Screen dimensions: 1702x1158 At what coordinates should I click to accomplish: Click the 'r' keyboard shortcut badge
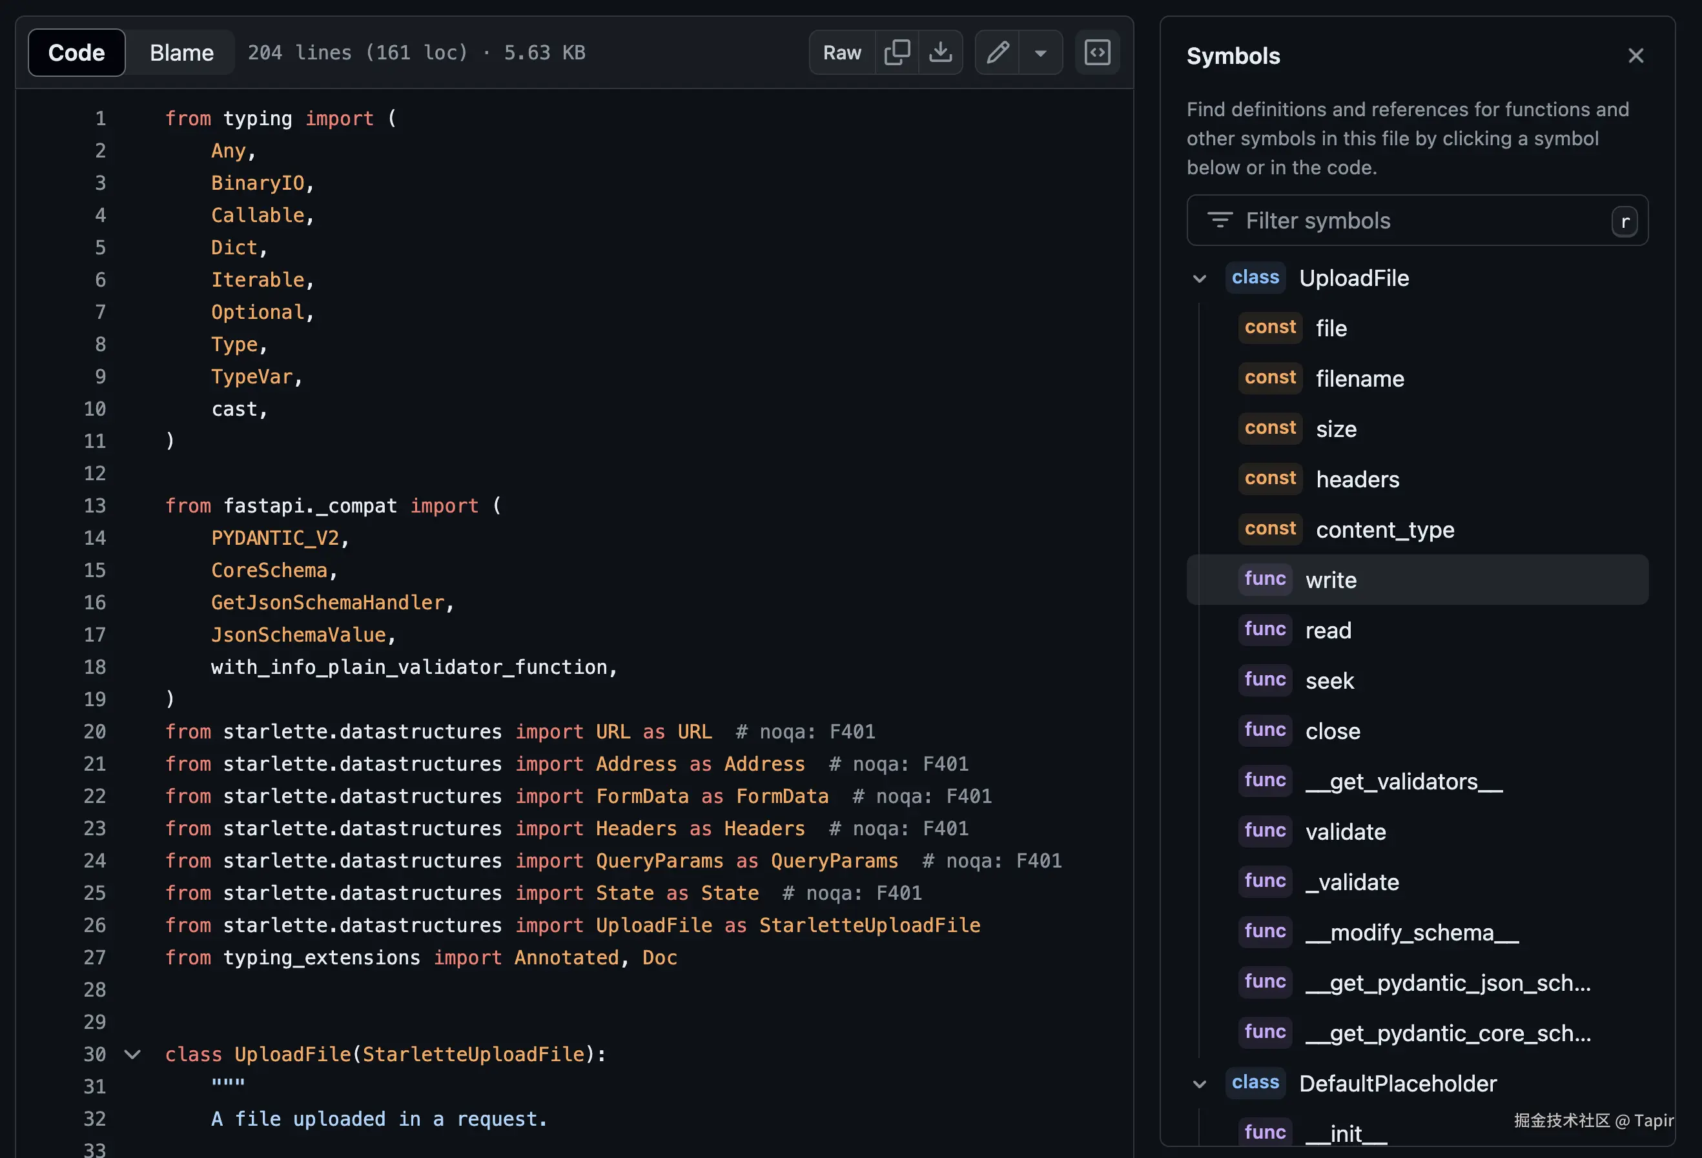pyautogui.click(x=1625, y=222)
